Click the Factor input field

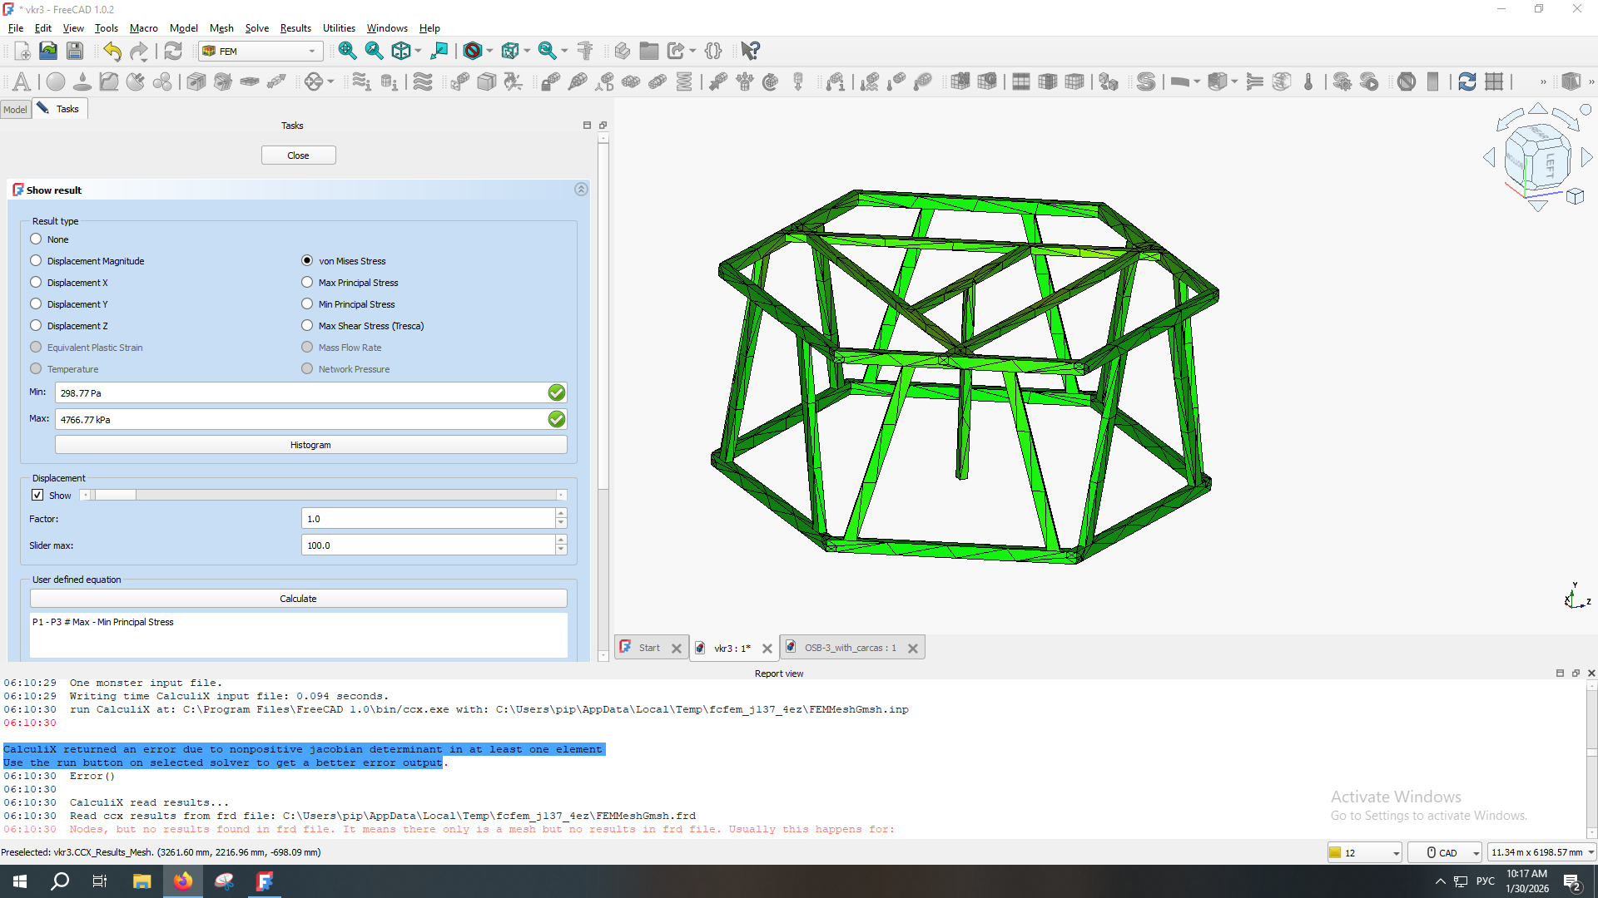tap(428, 519)
